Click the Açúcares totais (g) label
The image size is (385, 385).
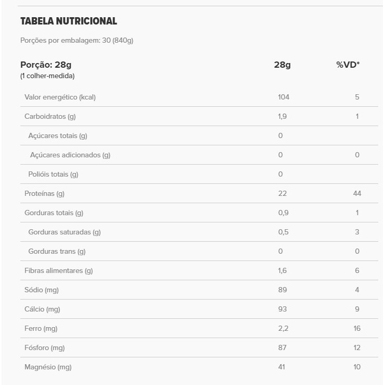click(57, 135)
